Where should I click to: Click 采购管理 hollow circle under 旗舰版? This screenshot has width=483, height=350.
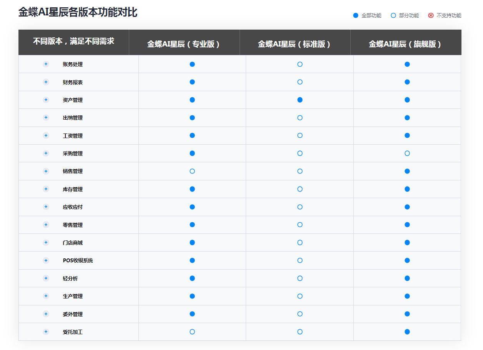407,153
